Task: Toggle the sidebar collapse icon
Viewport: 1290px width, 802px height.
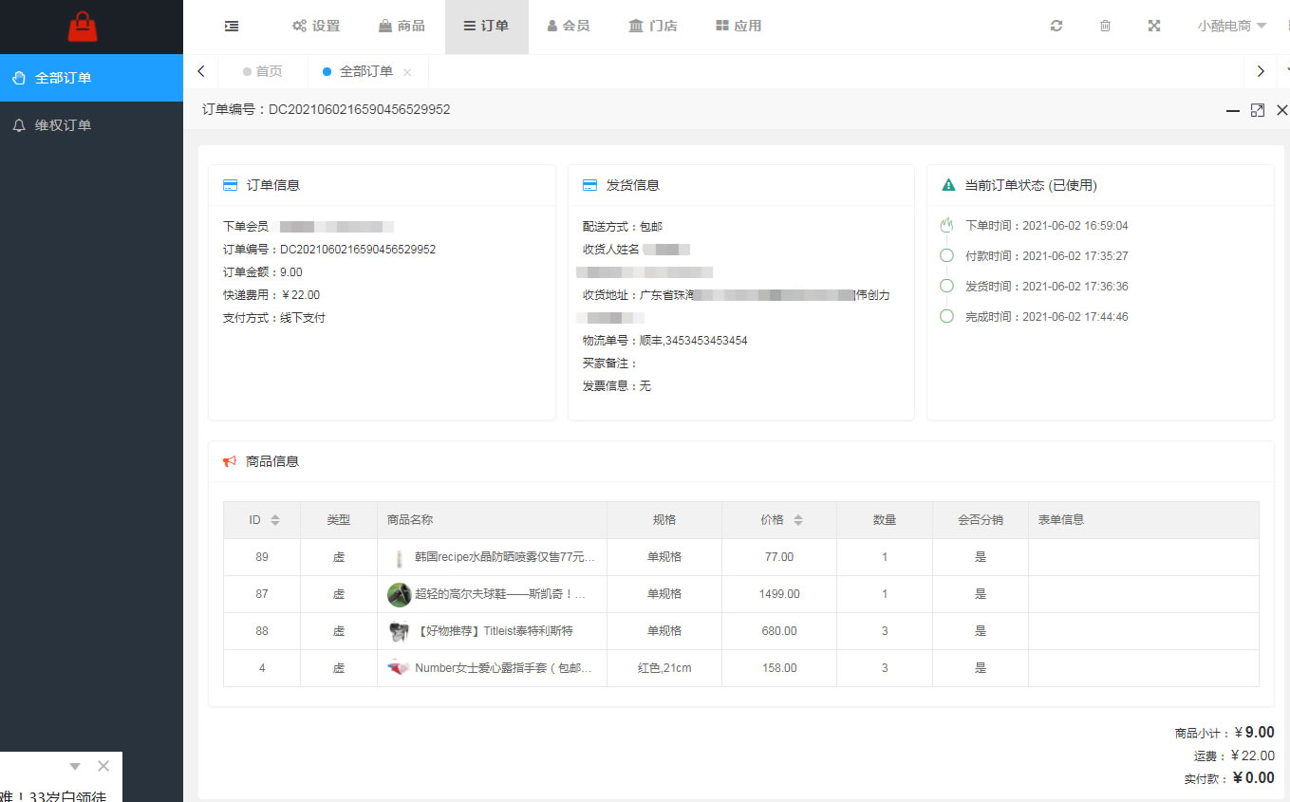Action: (x=232, y=27)
